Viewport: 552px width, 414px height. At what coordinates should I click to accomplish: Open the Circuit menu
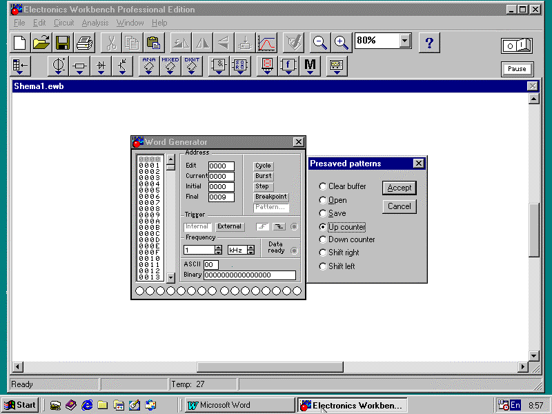(63, 23)
